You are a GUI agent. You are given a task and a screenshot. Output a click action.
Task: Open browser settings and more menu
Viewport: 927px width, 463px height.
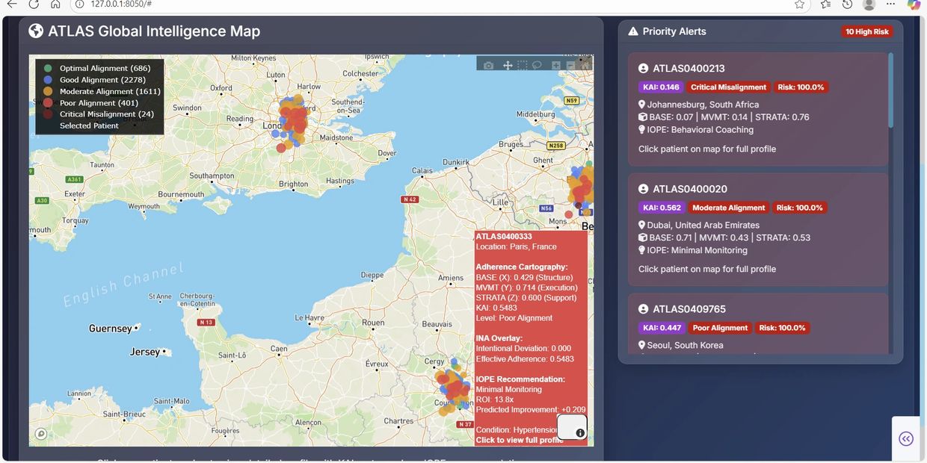(x=890, y=4)
